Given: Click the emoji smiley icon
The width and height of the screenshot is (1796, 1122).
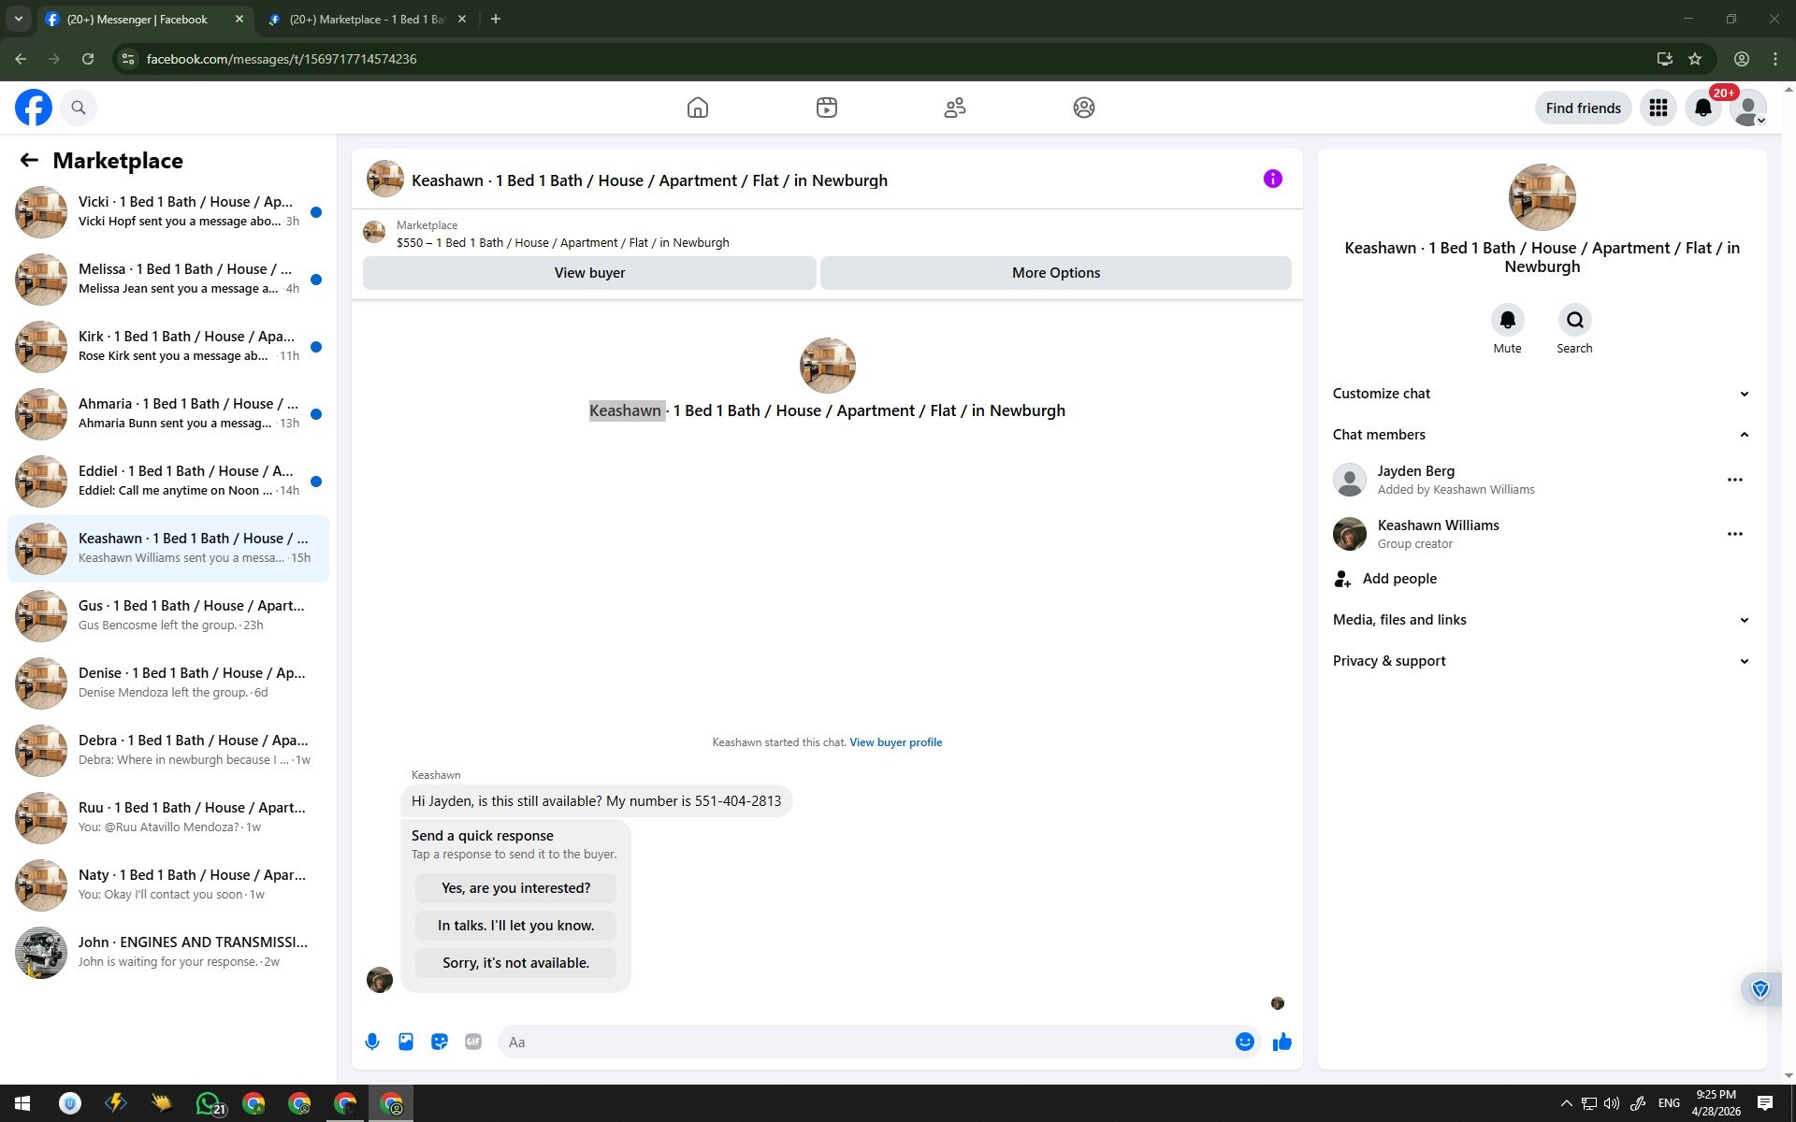Looking at the screenshot, I should (1244, 1042).
